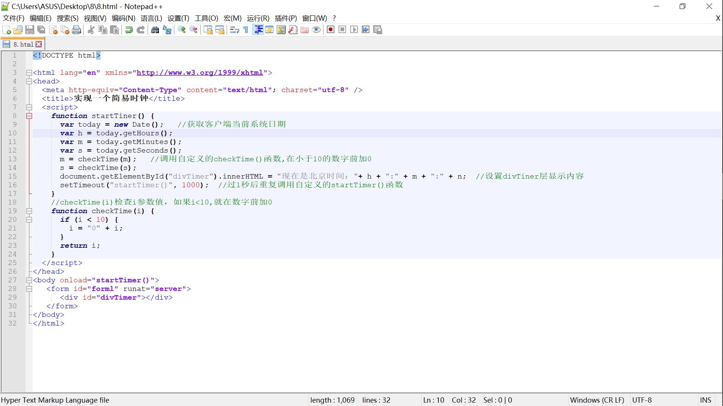Start macro recording with red dot
Image resolution: width=723 pixels, height=406 pixels.
[x=331, y=30]
